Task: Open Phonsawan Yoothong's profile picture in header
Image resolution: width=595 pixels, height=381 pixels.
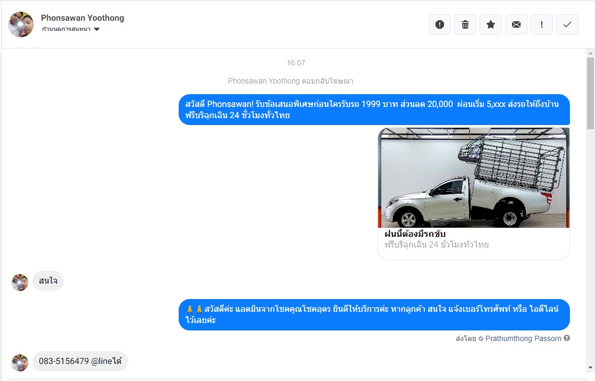Action: (x=21, y=24)
